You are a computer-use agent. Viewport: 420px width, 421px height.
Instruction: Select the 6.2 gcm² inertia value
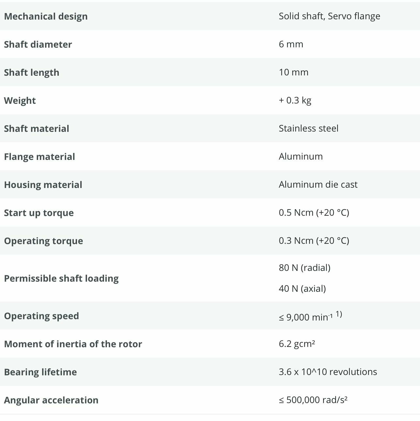(297, 344)
